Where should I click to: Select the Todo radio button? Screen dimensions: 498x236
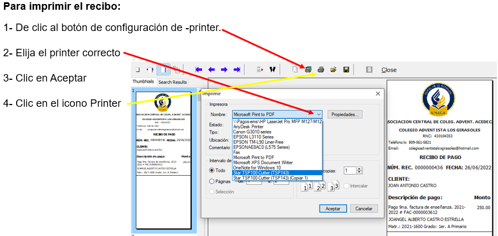(x=212, y=171)
